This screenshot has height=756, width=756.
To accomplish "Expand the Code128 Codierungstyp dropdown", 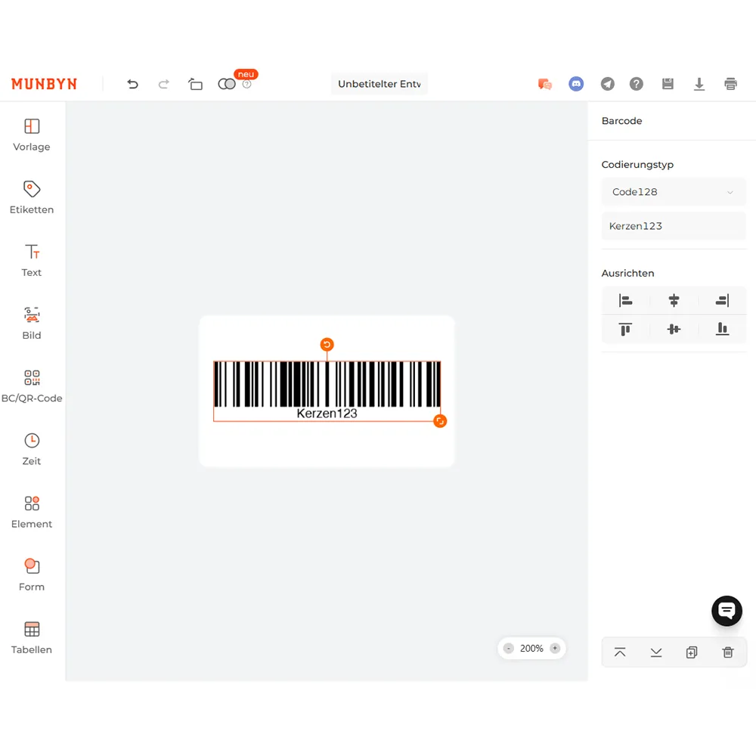I will (674, 192).
